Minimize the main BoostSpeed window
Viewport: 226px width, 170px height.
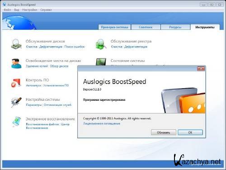pos(203,5)
